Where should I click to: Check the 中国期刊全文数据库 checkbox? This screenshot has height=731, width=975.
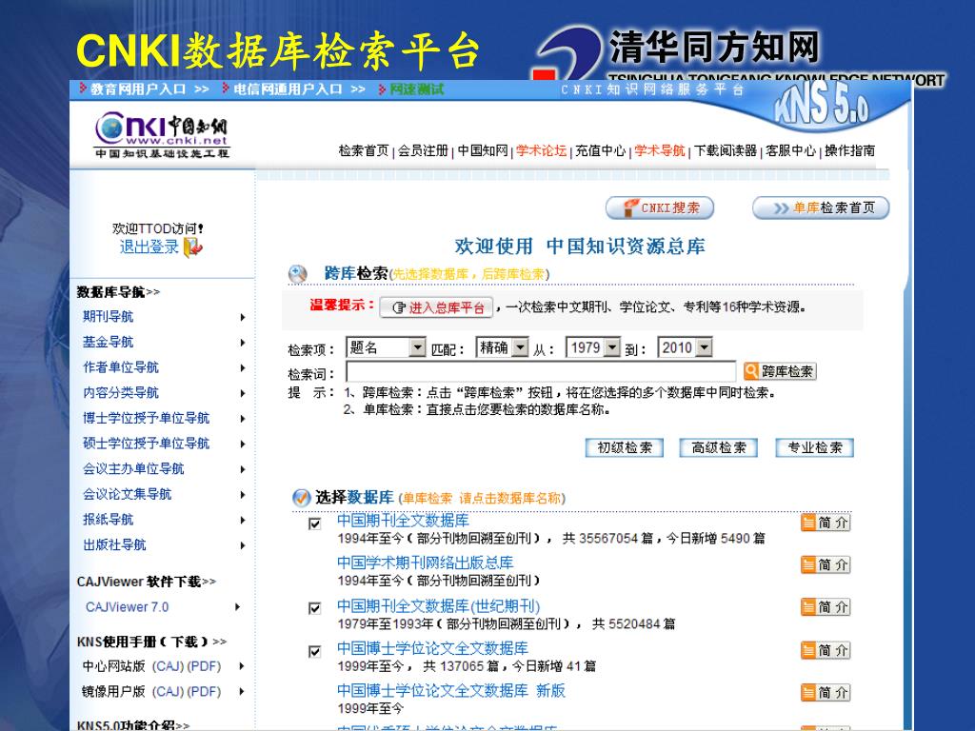coord(314,524)
